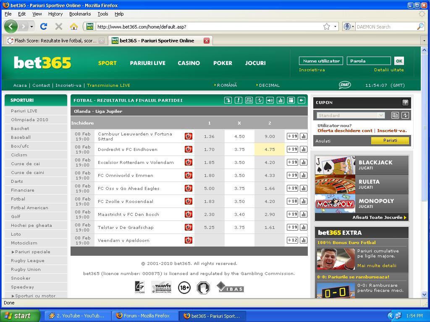Open the bookmark star dropdown arrow

click(335, 26)
